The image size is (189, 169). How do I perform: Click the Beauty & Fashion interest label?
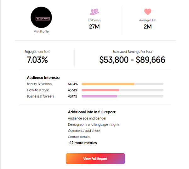pyautogui.click(x=39, y=84)
